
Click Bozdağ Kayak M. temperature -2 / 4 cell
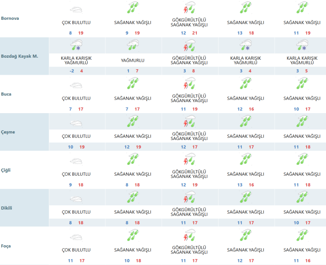[76, 71]
